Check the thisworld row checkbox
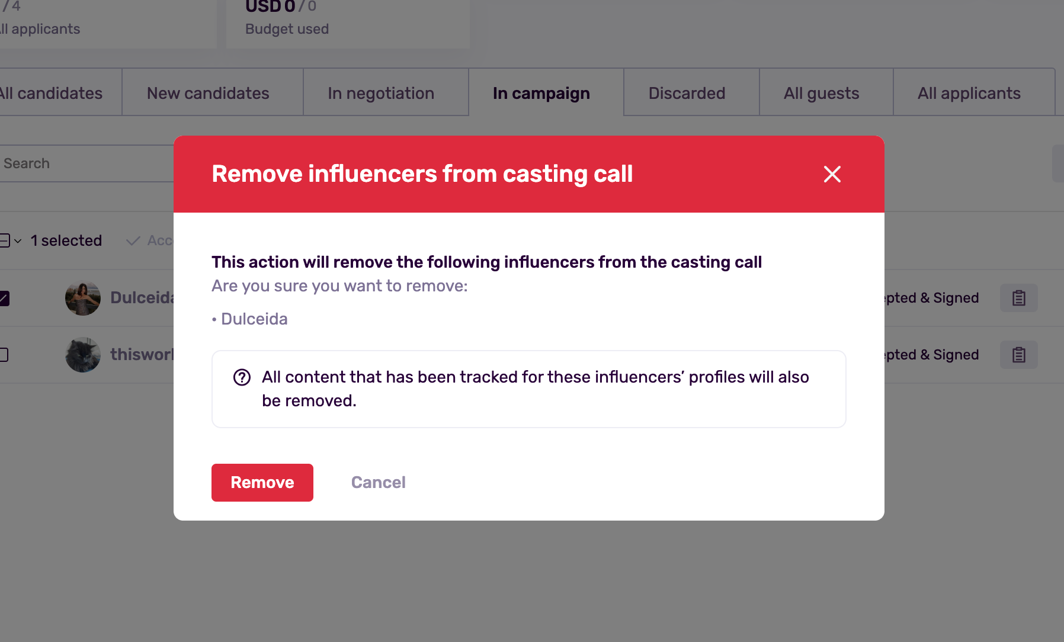 4,355
